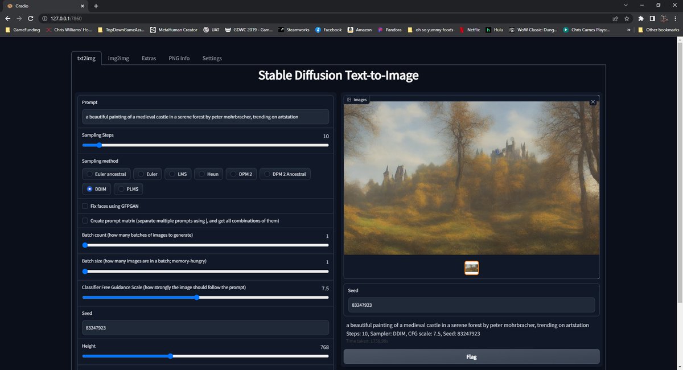
Task: Click the Seed input field on left panel
Action: [x=205, y=328]
